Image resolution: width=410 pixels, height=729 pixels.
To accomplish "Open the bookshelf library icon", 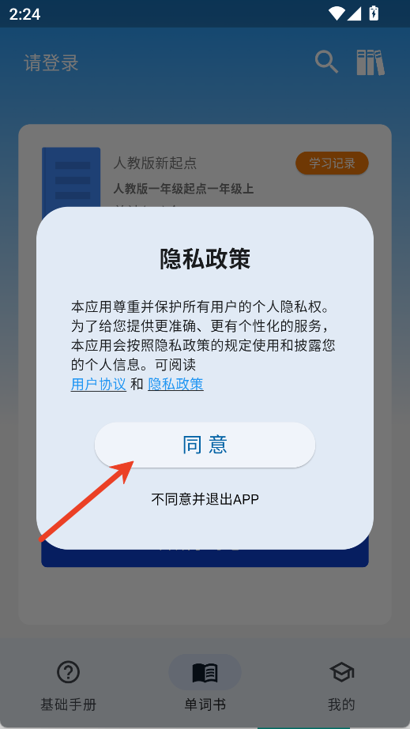I will (371, 62).
